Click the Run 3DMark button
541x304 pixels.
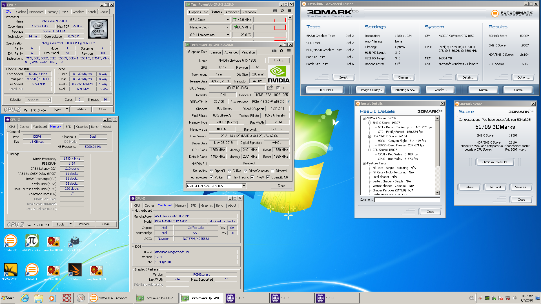click(x=325, y=90)
